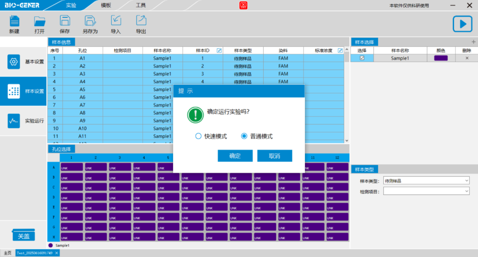The width and height of the screenshot is (478, 257).
Task: Click the 导入 import icon
Action: (x=116, y=21)
